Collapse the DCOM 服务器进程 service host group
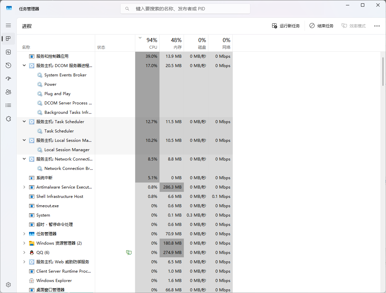Viewport: 386px width, 293px height. (x=24, y=66)
